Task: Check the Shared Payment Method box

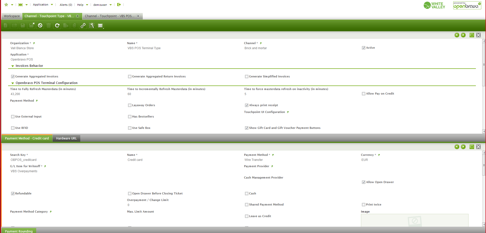Action: [247, 205]
